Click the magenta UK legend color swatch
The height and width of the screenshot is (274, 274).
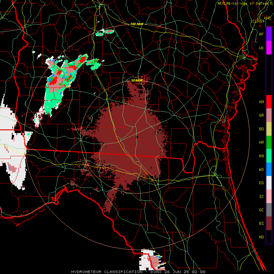(x=269, y=48)
